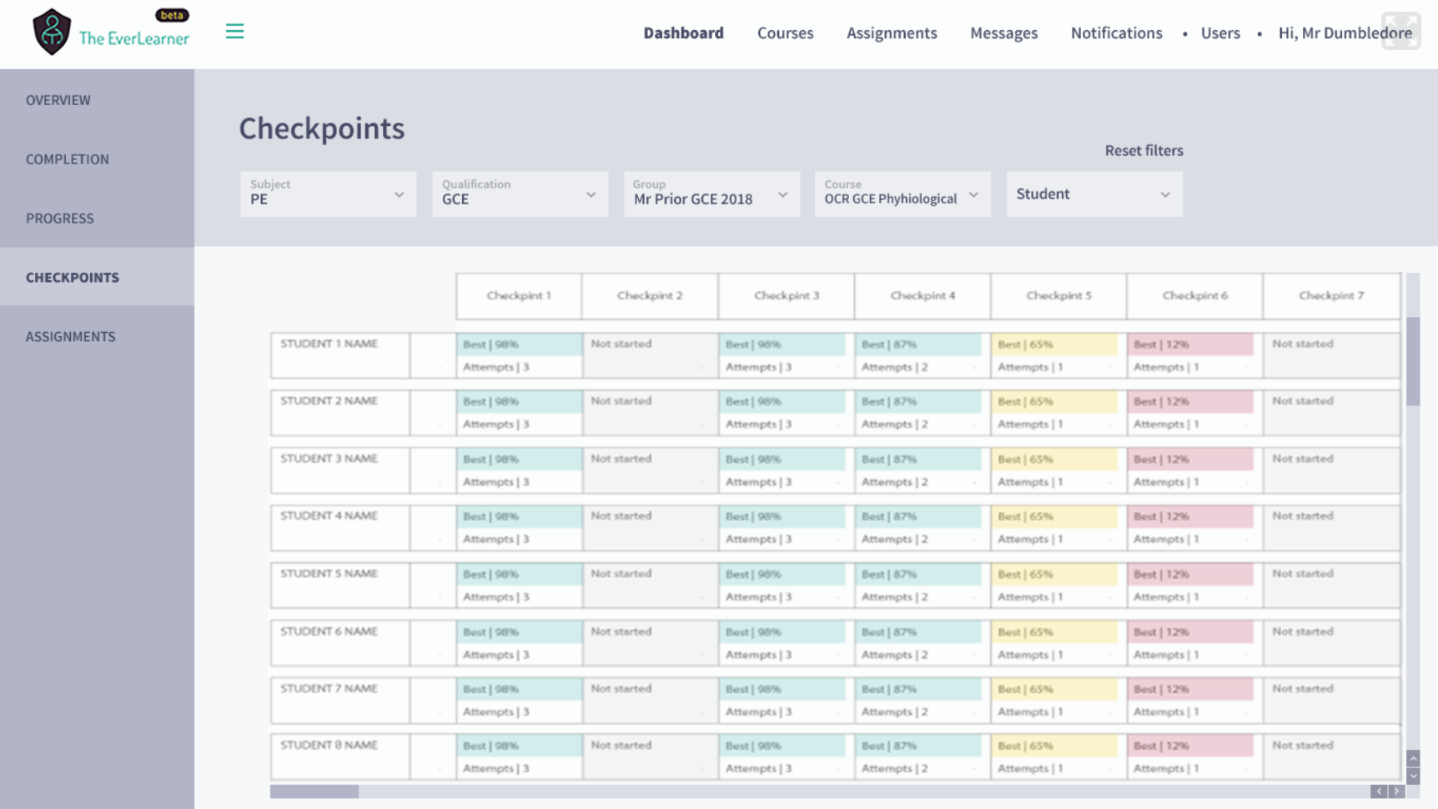Screen dimensions: 1438x809
Task: Click the horizontal scrollbar thumb under the table
Action: [x=314, y=791]
